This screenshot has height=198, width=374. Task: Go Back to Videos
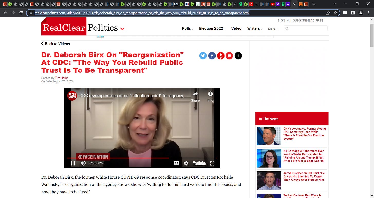pos(55,44)
